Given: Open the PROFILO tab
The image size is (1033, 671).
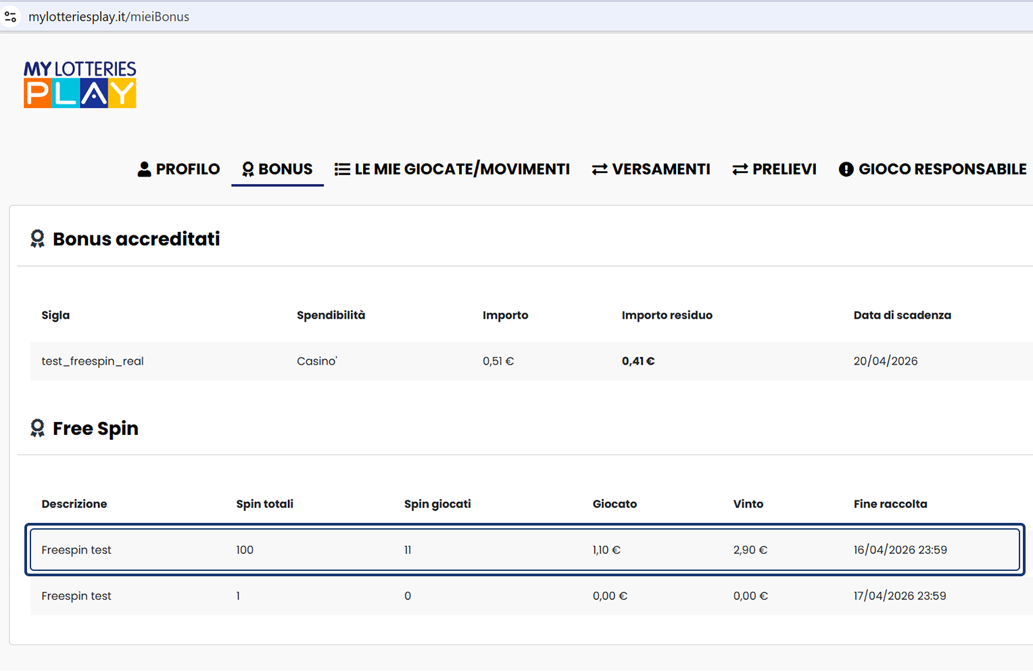Looking at the screenshot, I should tap(187, 169).
